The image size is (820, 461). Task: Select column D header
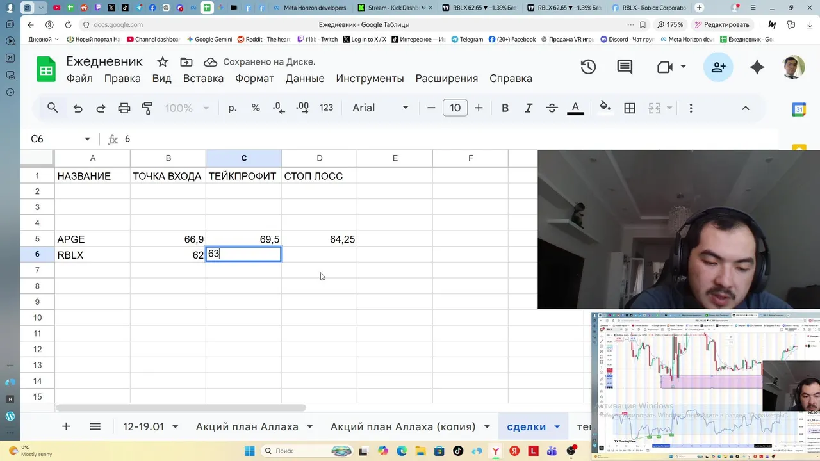click(x=319, y=158)
